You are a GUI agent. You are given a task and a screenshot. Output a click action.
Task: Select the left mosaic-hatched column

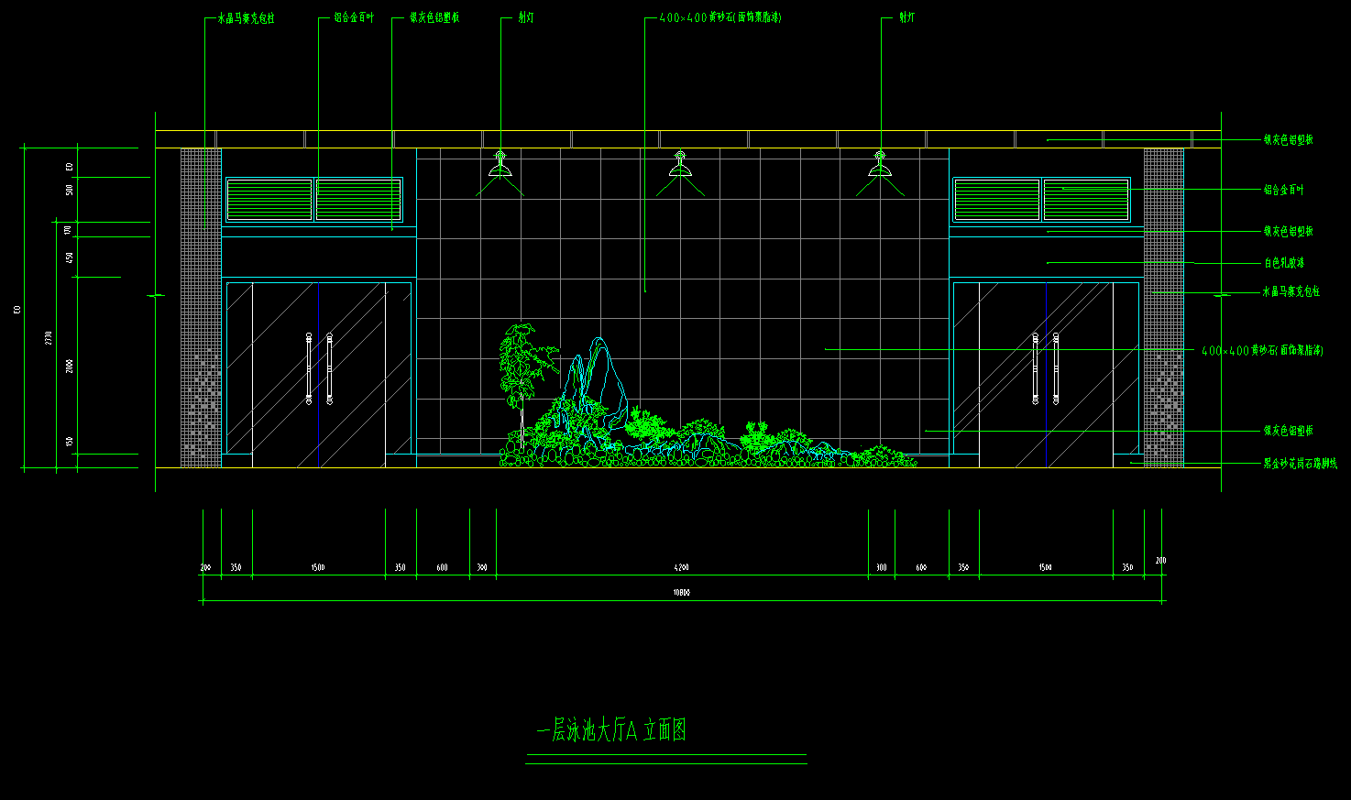pos(201,307)
